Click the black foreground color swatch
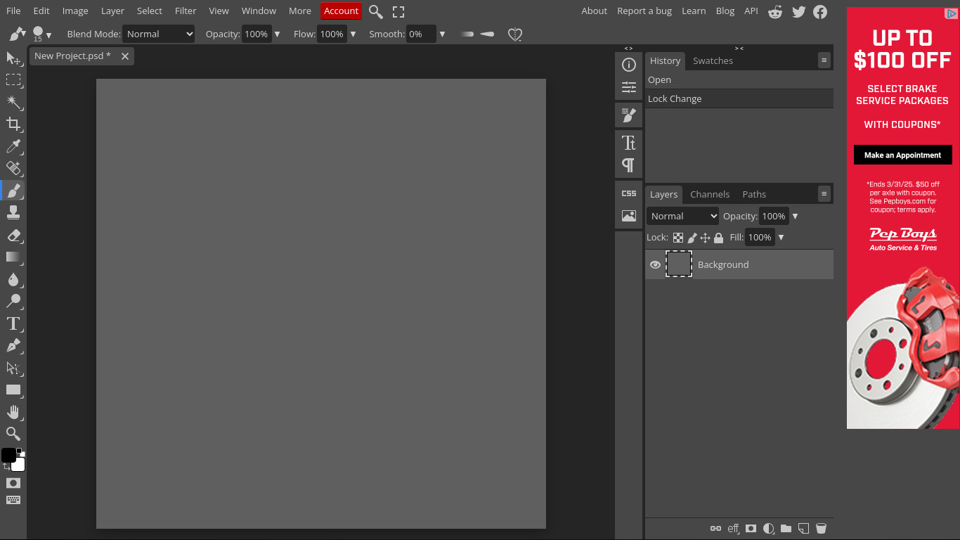The image size is (960, 540). 8,456
